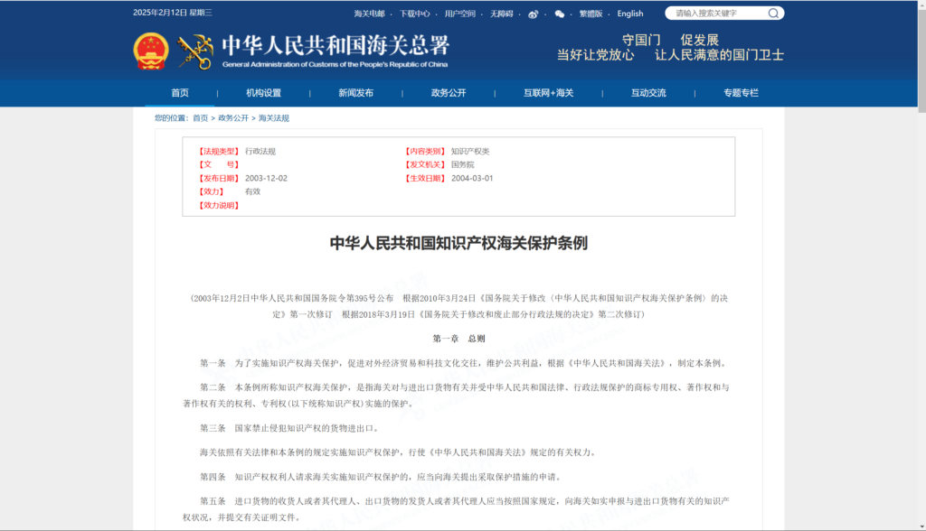Open the Weibo icon link in the top bar

tap(534, 14)
